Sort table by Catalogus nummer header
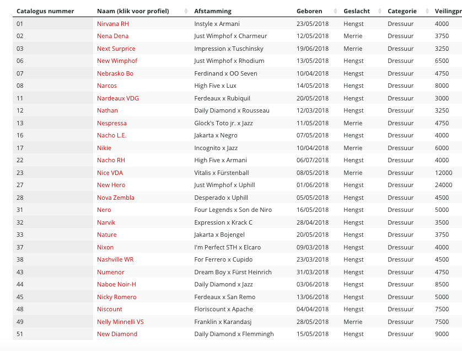Screen dimensions: 462x351 (x=45, y=11)
